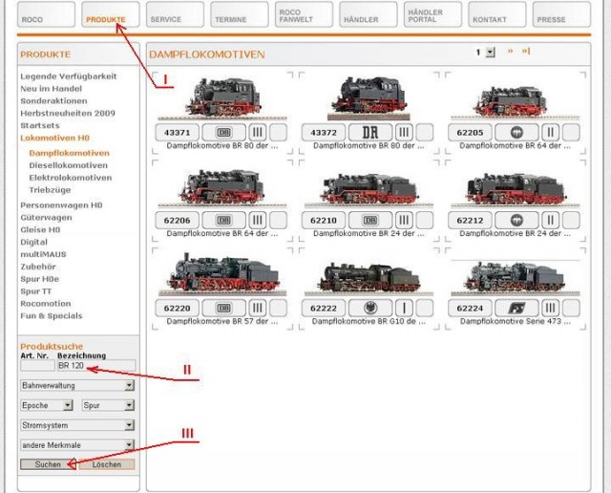
Task: Open locomotive 43371 thumbnail image
Action: coord(222,97)
